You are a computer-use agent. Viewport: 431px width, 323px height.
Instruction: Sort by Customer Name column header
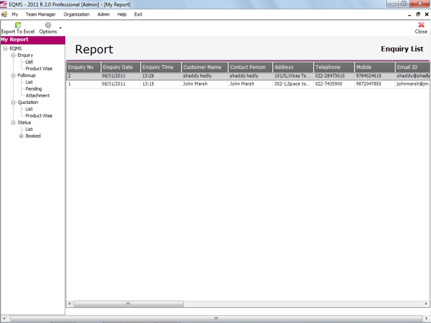(x=202, y=67)
